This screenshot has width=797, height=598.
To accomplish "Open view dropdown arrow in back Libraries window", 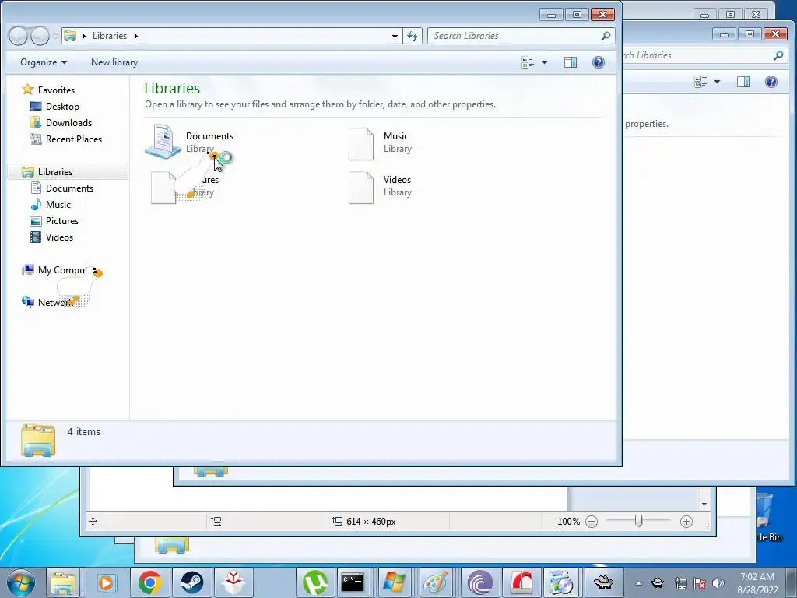I will [x=717, y=82].
